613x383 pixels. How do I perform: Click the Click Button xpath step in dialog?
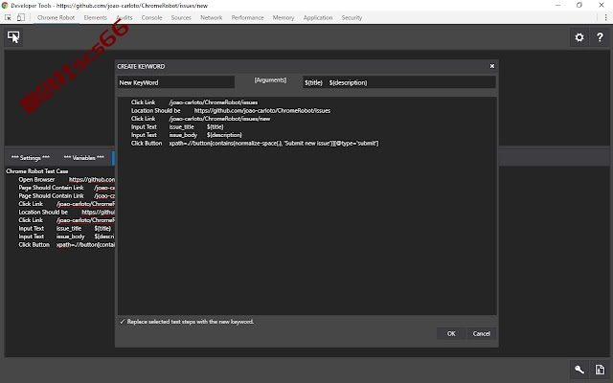click(x=255, y=144)
